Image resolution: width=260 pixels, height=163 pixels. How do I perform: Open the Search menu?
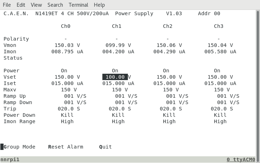click(x=55, y=5)
